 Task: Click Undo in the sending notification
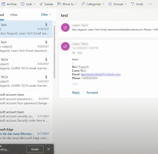click(35, 149)
